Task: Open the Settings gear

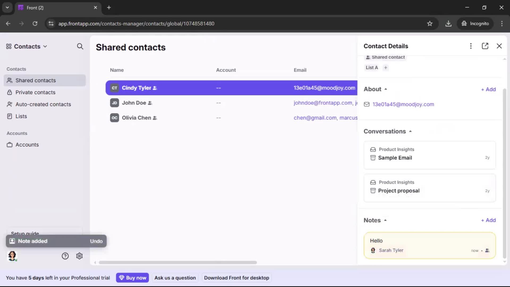Action: click(79, 256)
